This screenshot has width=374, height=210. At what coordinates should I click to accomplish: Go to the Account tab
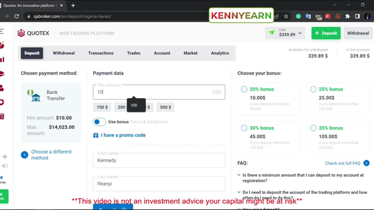(162, 53)
